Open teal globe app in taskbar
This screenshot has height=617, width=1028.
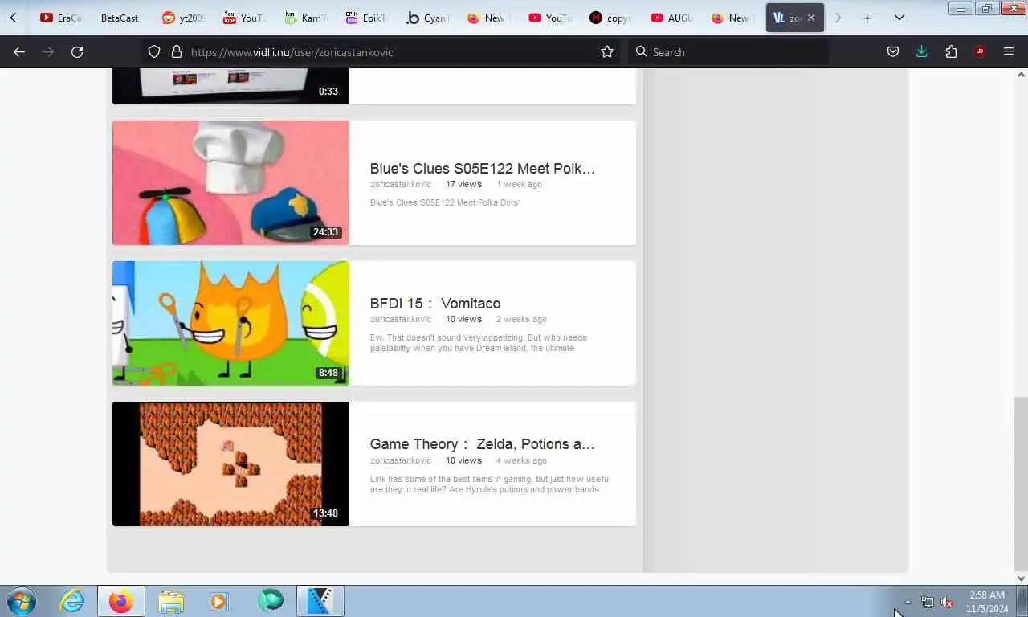[271, 601]
